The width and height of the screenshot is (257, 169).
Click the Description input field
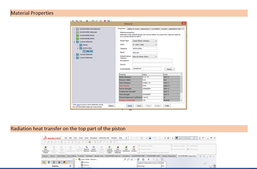click(152, 60)
